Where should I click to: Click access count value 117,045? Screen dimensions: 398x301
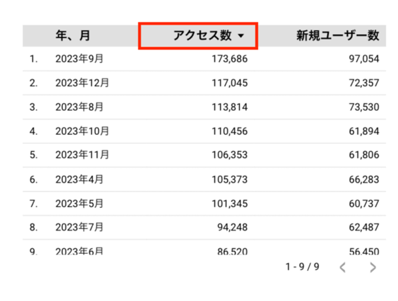click(x=230, y=83)
